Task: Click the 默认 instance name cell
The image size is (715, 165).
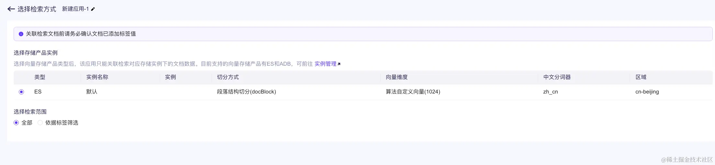Action: point(92,92)
